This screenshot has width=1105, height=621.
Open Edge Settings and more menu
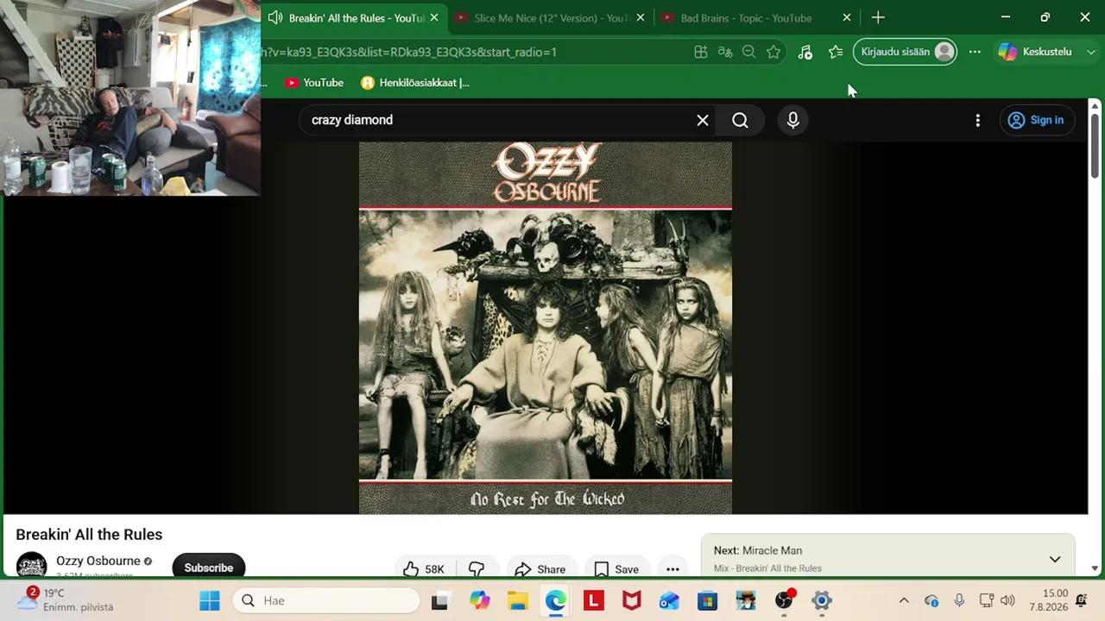[975, 52]
